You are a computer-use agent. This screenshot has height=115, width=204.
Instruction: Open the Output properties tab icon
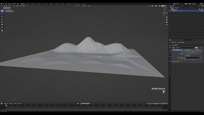tap(170, 48)
